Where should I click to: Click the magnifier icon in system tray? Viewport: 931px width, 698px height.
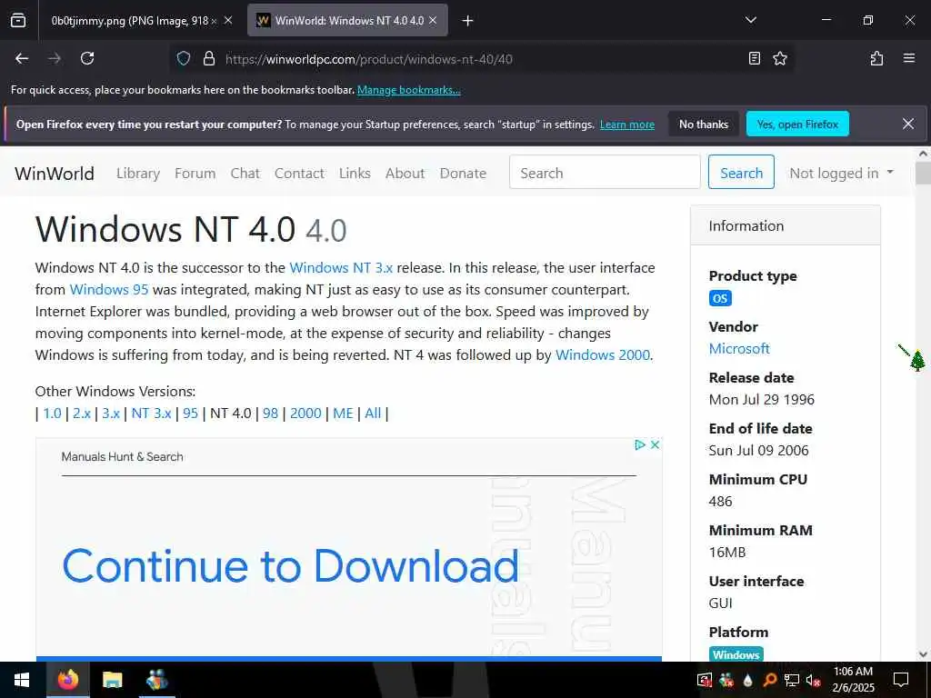coord(769,680)
